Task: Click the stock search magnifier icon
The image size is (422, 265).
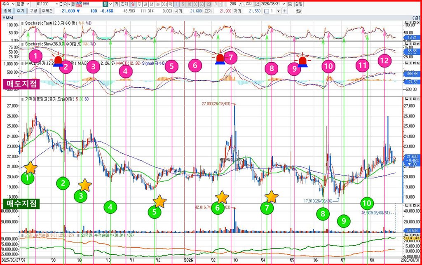Action: (65, 4)
